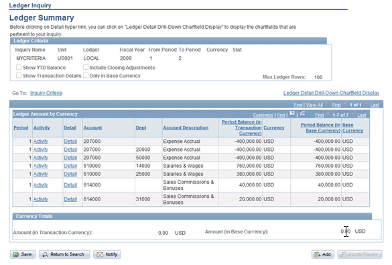Image resolution: width=392 pixels, height=265 pixels.
Task: Sort by the Period column header
Action: (21, 127)
